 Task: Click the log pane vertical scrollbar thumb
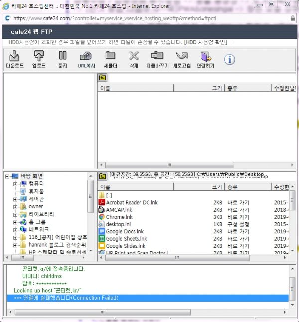coord(292,289)
